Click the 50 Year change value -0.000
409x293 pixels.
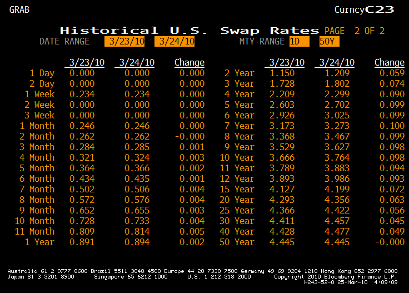click(390, 242)
